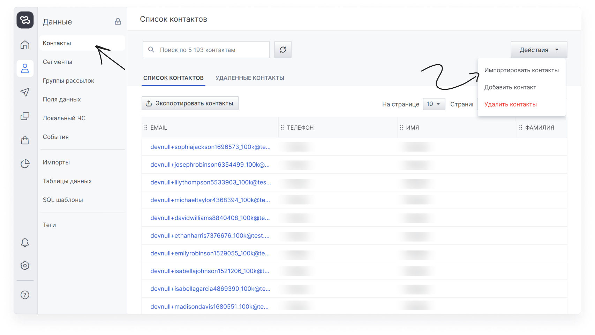
Task: Open the Settings gear icon
Action: click(25, 265)
